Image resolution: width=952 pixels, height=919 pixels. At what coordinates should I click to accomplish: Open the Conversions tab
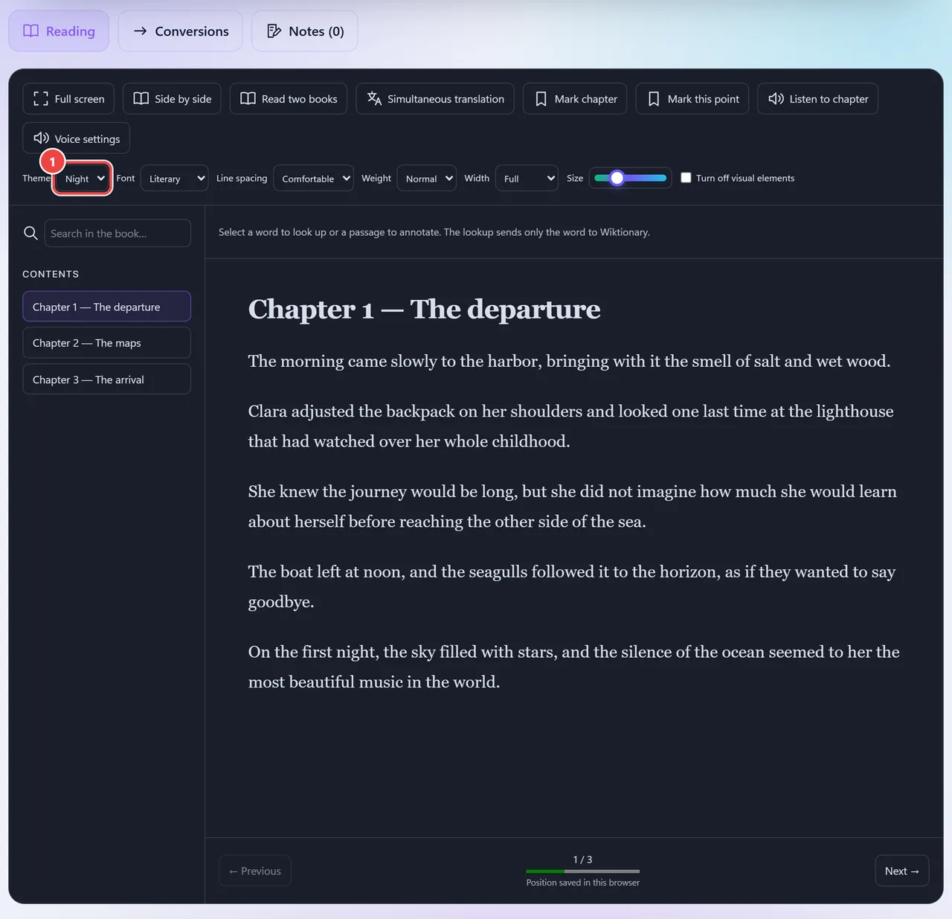click(x=181, y=31)
